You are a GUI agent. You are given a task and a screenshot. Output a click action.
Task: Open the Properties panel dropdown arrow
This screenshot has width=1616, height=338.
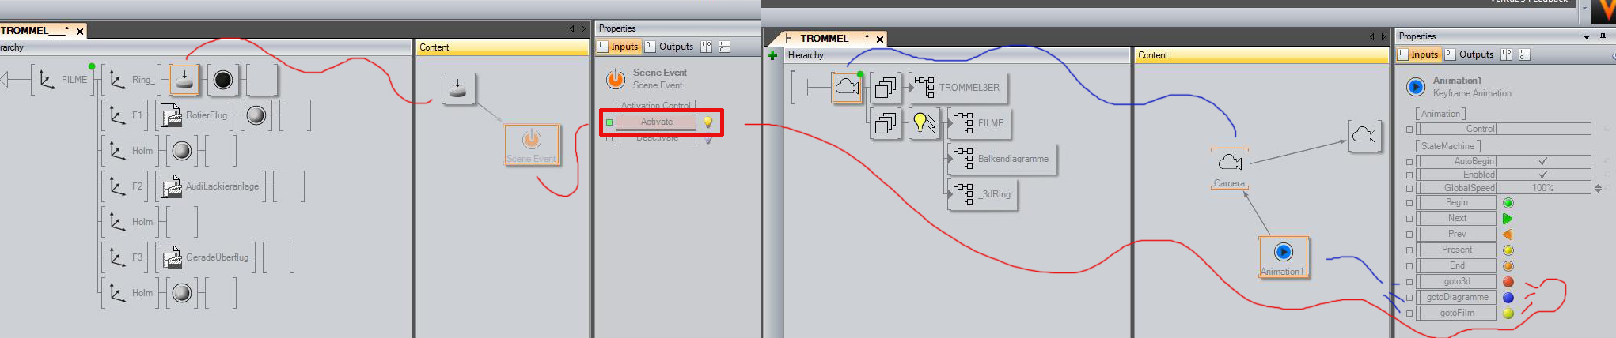click(1586, 36)
